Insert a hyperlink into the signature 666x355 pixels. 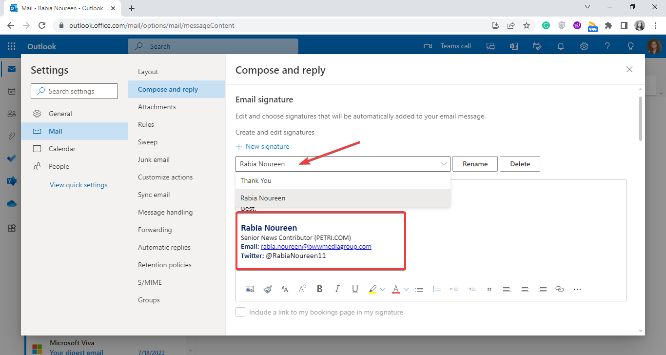click(x=559, y=289)
